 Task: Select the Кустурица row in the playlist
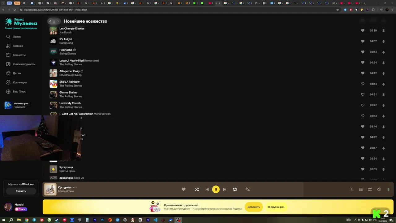[x=217, y=169]
